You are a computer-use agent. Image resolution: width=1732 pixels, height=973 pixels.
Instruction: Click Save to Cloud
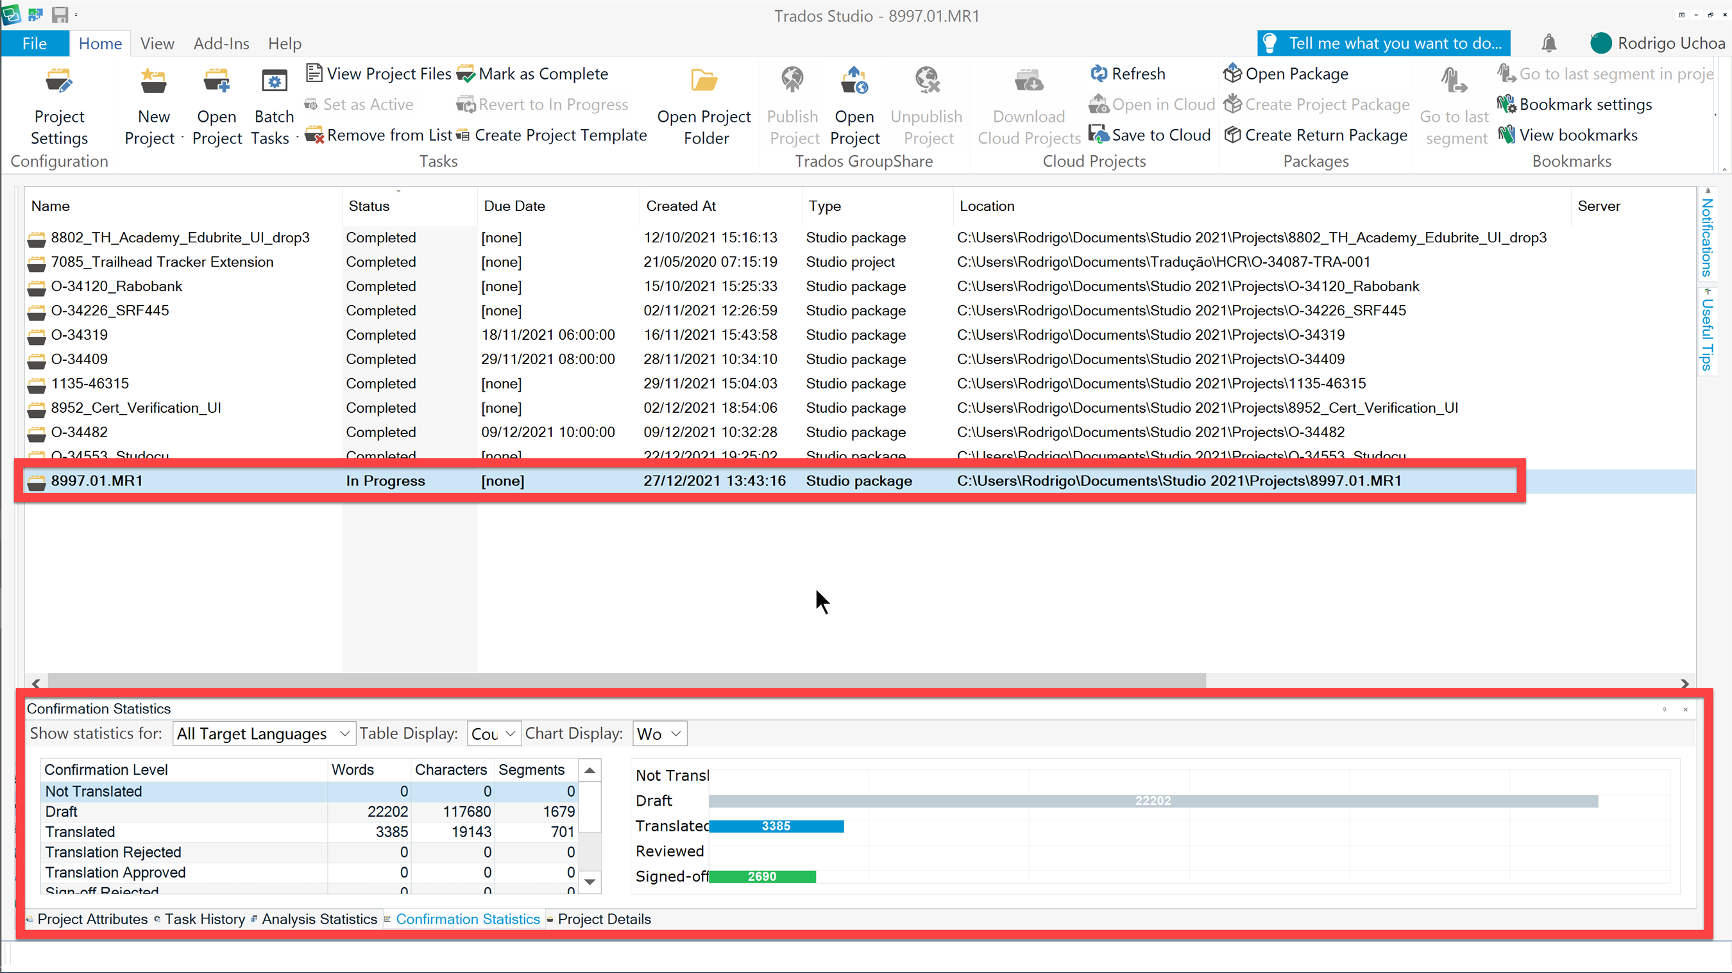[1150, 135]
